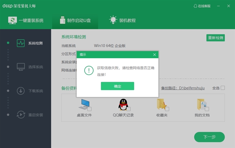Check the 桌面文件 backup checkbox

[90, 109]
